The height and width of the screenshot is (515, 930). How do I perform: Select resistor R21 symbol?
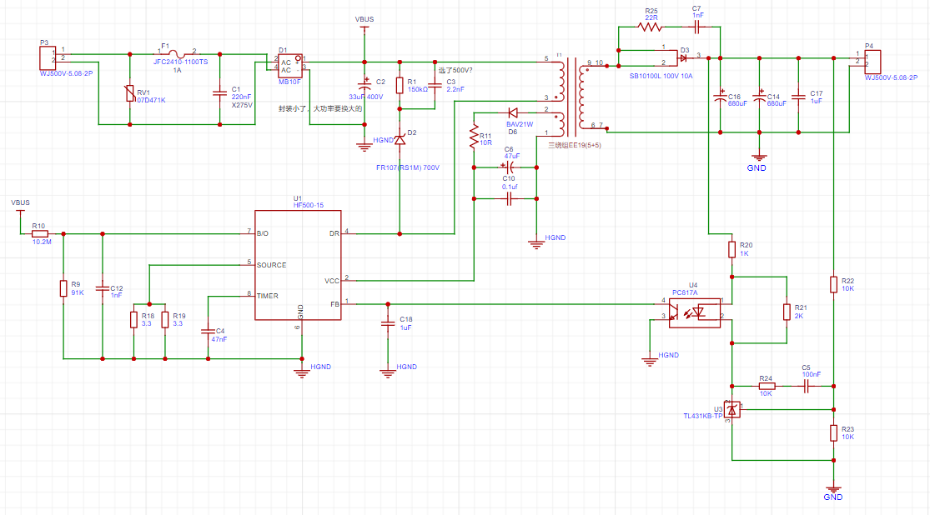coord(787,312)
